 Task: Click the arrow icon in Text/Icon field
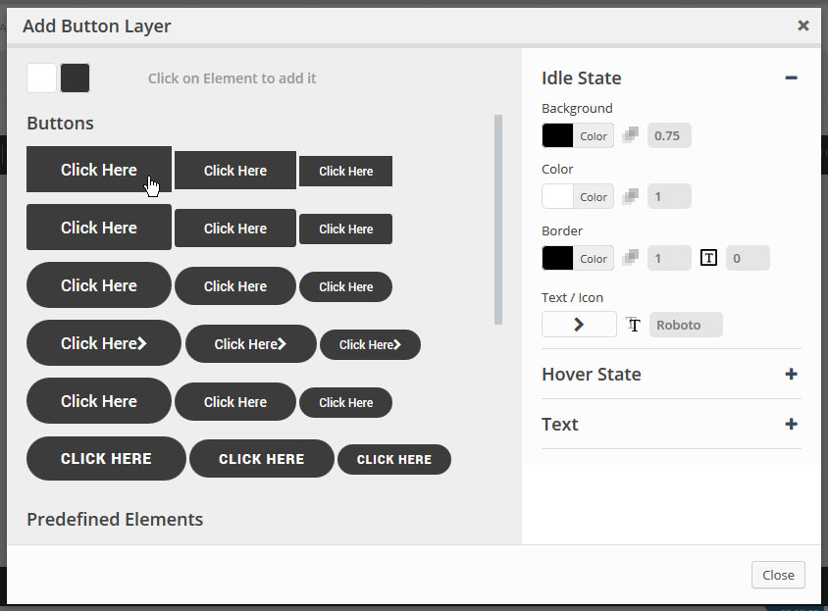pyautogui.click(x=579, y=324)
